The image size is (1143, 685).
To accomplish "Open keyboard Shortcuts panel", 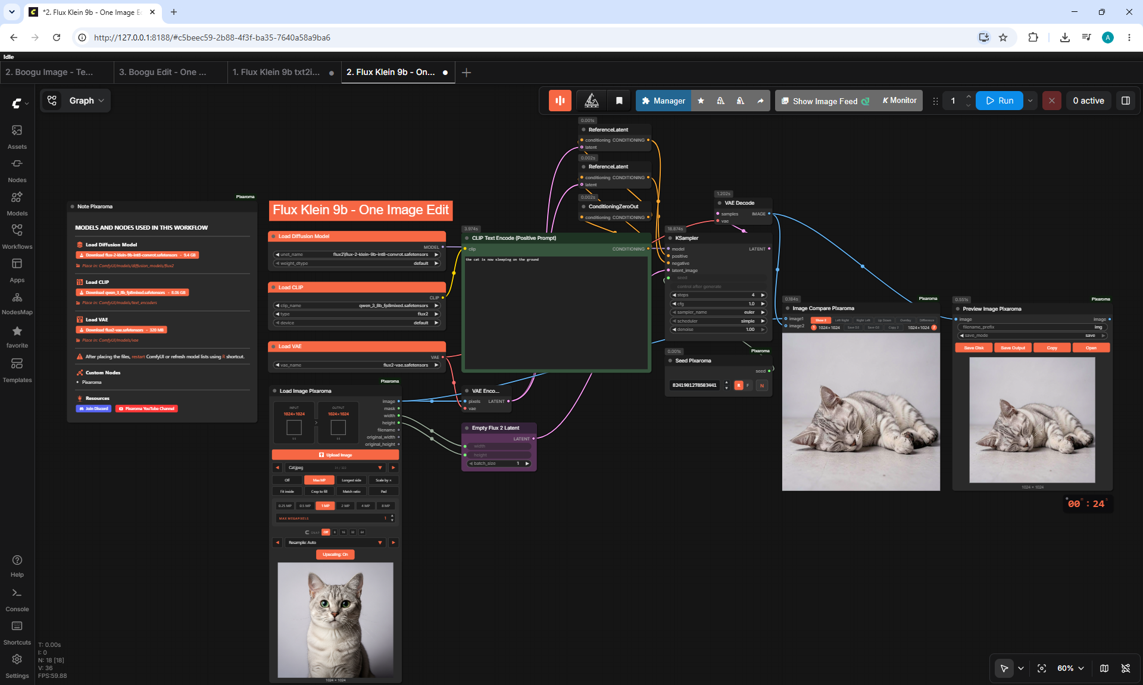I will click(17, 633).
